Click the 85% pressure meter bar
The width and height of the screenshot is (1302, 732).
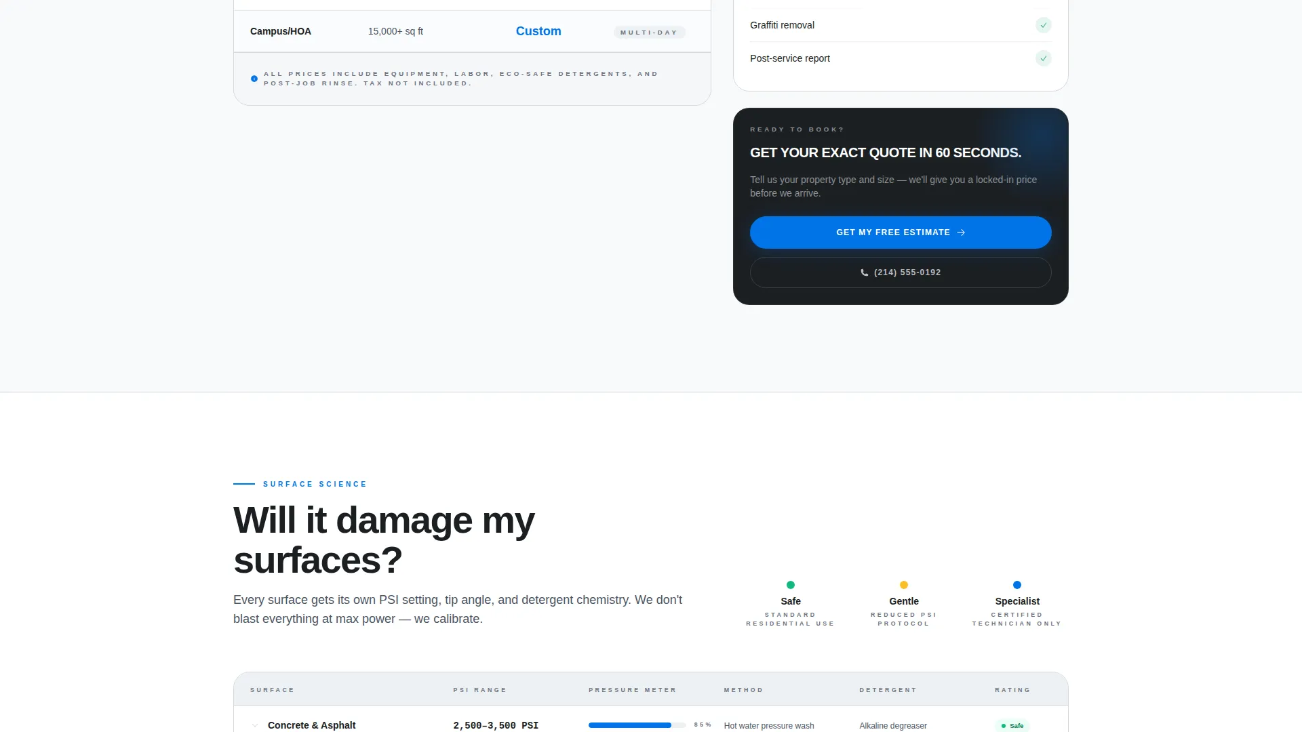click(637, 725)
